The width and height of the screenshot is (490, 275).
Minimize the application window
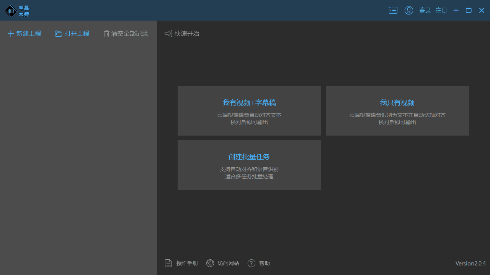pos(456,10)
